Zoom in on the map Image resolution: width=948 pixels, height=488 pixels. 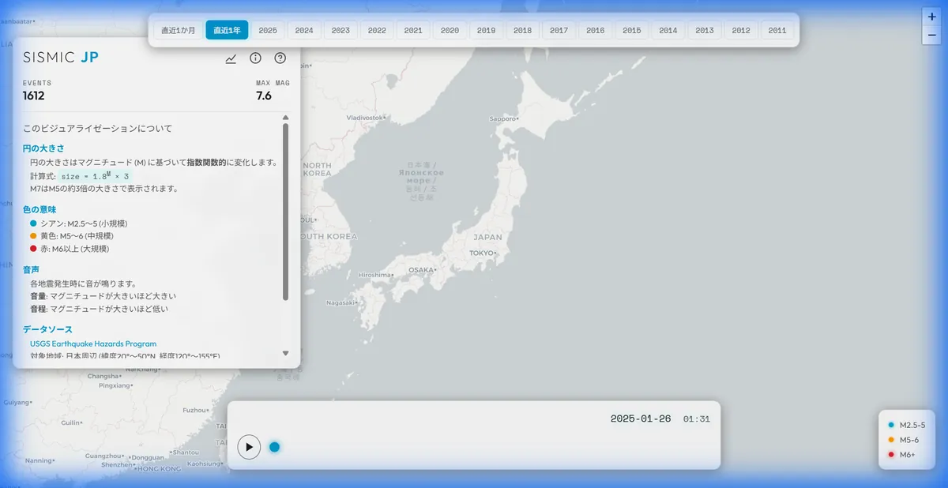click(x=931, y=17)
